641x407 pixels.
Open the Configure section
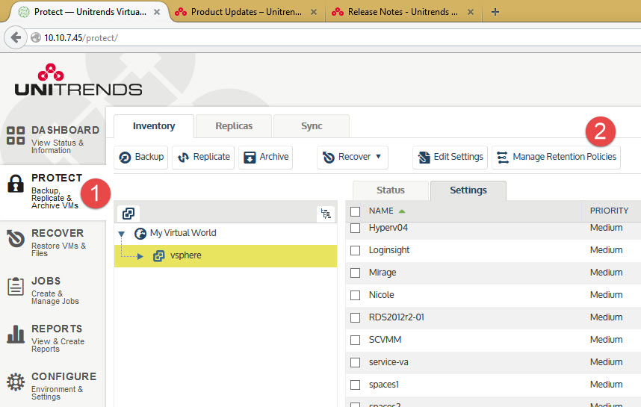(x=53, y=386)
